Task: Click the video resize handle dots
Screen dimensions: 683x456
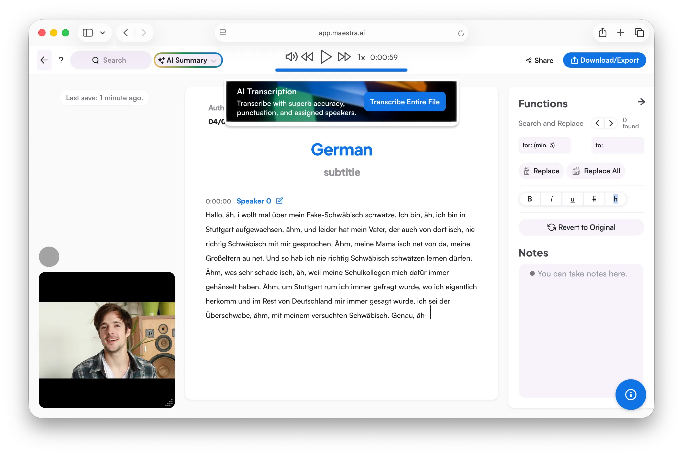Action: pos(169,403)
